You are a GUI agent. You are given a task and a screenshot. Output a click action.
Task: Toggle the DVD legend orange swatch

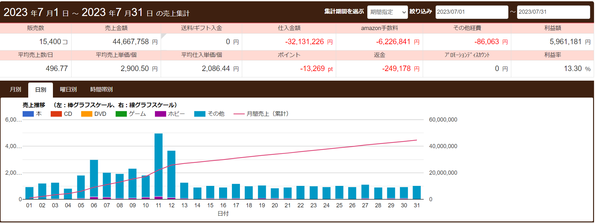87,114
